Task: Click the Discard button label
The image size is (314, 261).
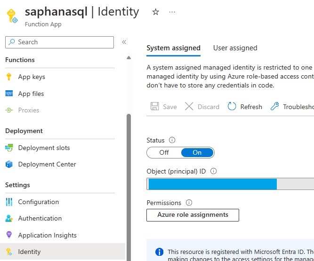Action: [209, 107]
